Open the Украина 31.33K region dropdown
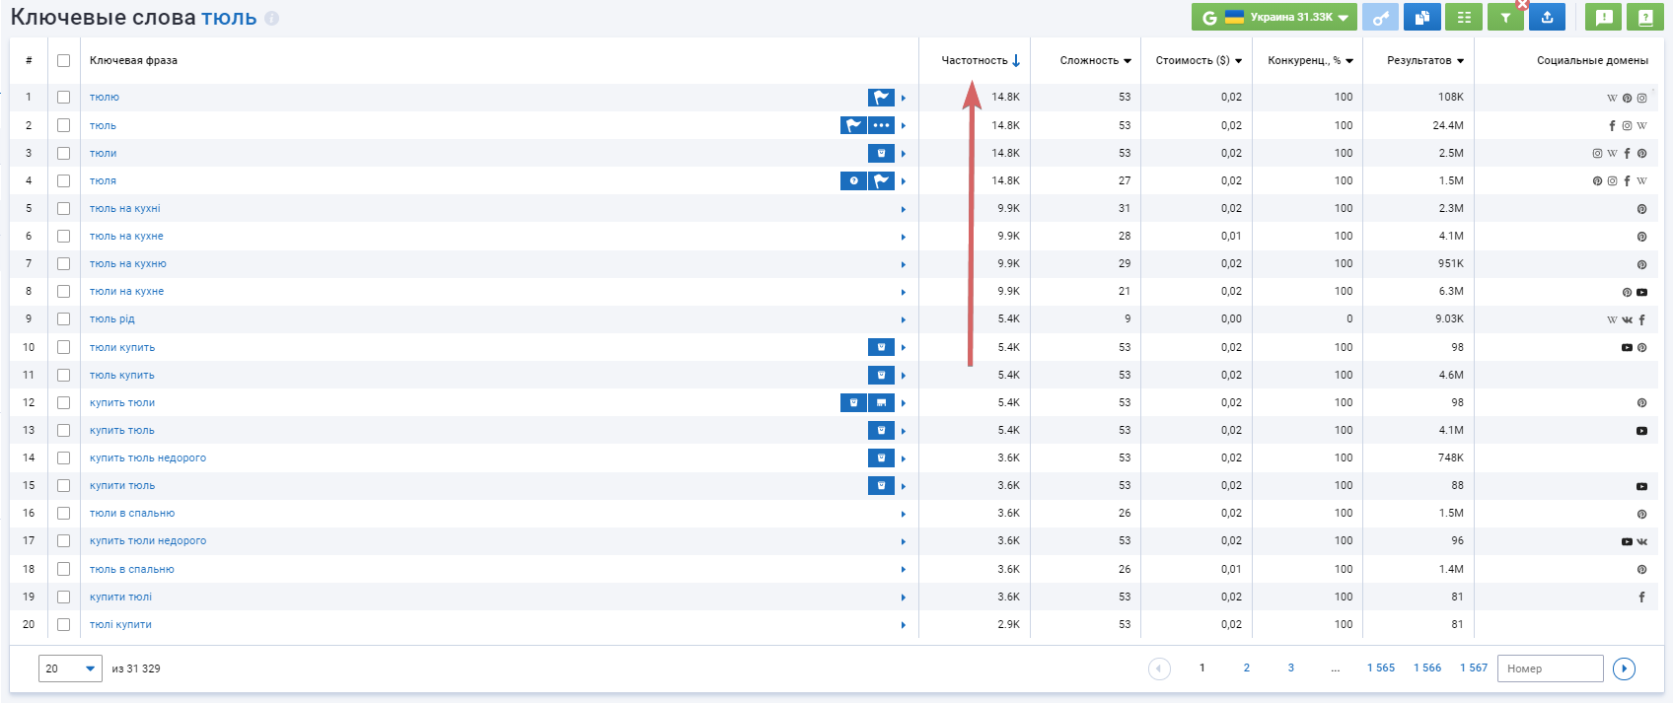 [1274, 18]
